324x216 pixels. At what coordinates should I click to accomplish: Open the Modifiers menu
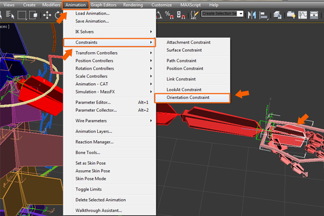[51, 5]
